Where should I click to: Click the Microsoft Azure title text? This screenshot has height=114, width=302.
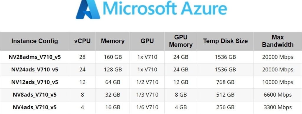coord(165,8)
